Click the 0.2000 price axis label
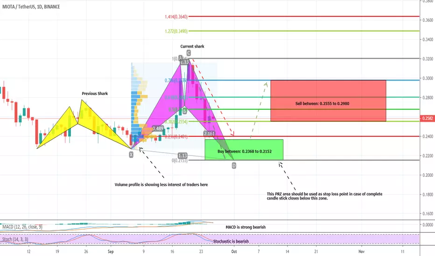The height and width of the screenshot is (256, 435). tap(428, 175)
